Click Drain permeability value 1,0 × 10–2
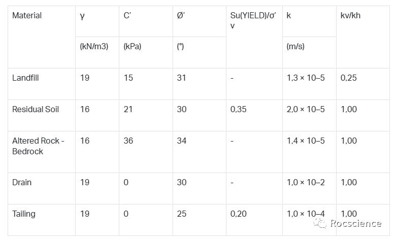 pyautogui.click(x=305, y=183)
